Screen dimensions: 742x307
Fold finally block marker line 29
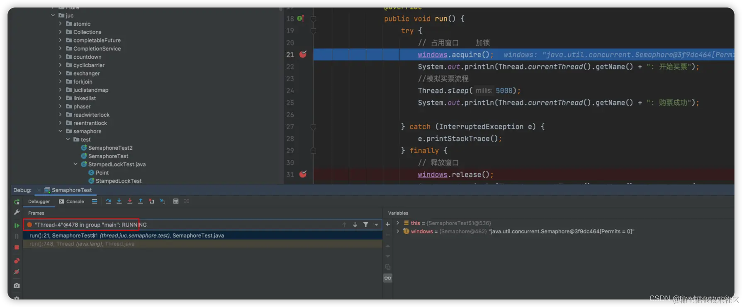click(x=314, y=151)
